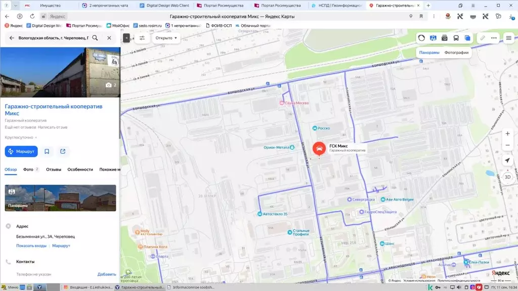Select Панорамы layer mode

[x=429, y=53]
